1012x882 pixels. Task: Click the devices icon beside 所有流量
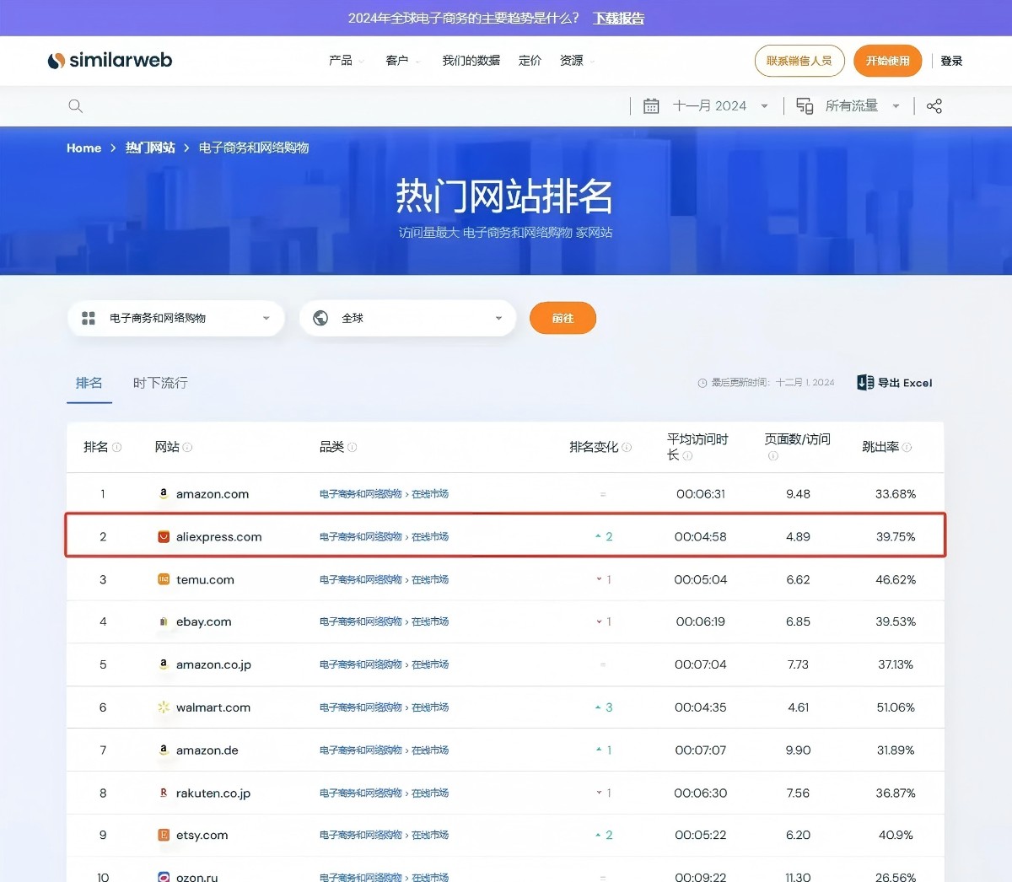(805, 106)
